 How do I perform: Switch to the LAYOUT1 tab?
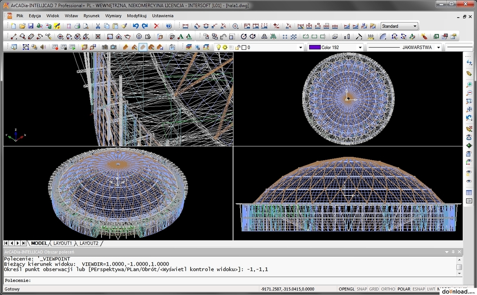click(62, 243)
